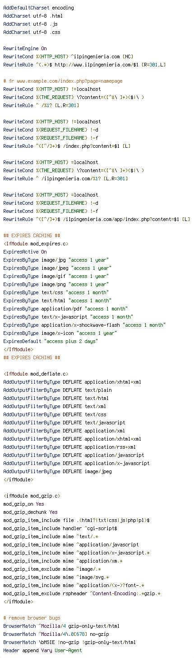This screenshot has width=194, height=658.
Task: Click 'AddOutputFilterByType DEFLATE application/x-javascript' line
Action: (x=76, y=463)
